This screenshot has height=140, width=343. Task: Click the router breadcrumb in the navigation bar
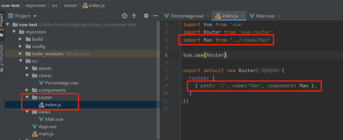(70, 5)
